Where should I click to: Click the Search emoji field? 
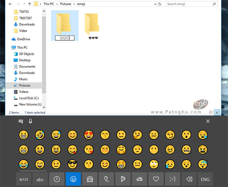click(x=192, y=4)
